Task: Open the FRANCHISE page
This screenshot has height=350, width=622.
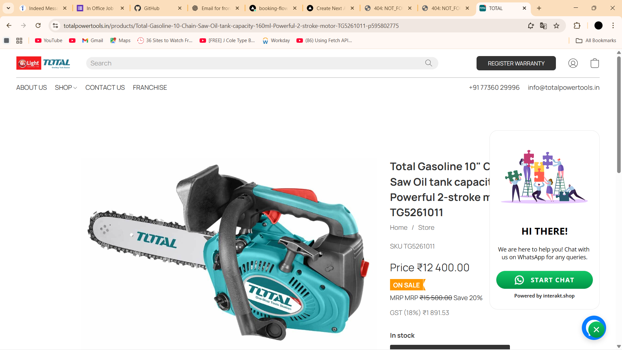Action: (150, 87)
